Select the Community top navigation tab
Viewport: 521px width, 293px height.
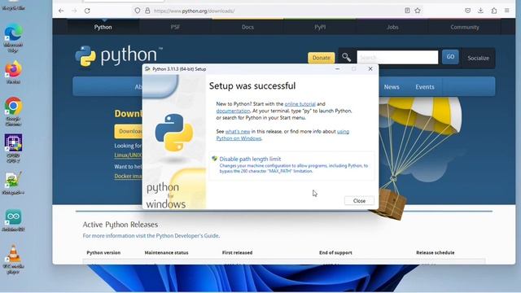tap(465, 27)
